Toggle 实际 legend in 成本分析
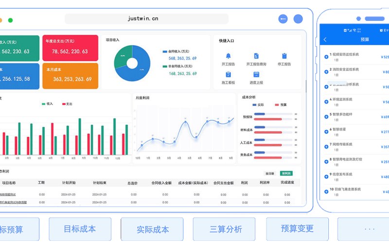389x243 pixels. pos(258,105)
